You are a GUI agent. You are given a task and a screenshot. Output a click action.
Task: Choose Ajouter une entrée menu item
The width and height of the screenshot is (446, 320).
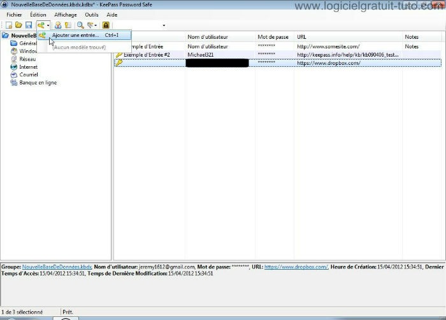[x=85, y=35]
